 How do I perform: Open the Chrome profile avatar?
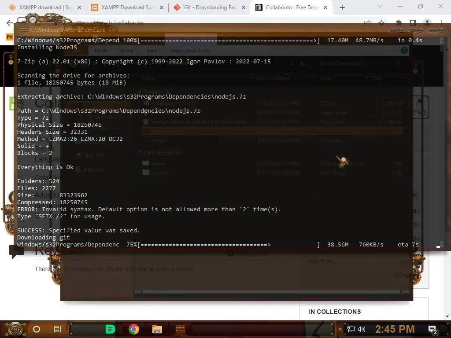pyautogui.click(x=427, y=23)
